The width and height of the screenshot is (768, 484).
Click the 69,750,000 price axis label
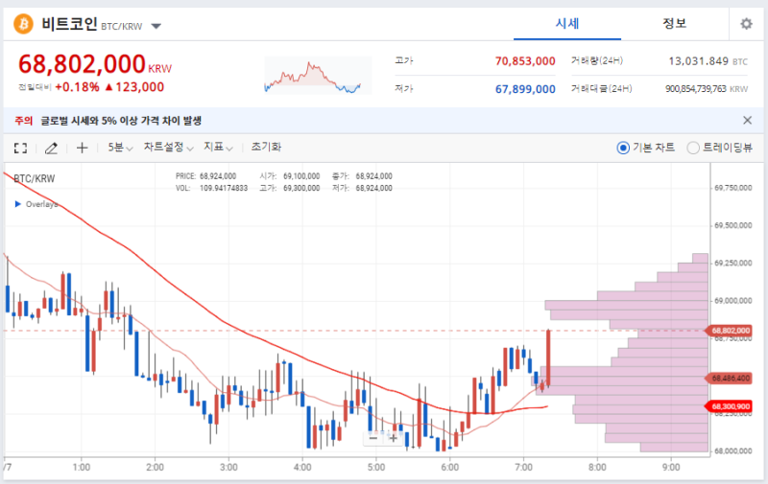tap(732, 188)
